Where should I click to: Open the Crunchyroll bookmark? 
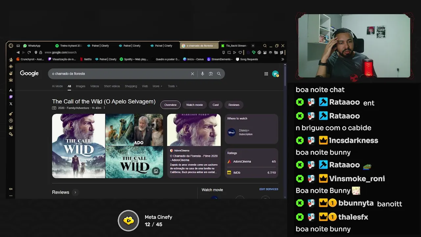(30, 59)
